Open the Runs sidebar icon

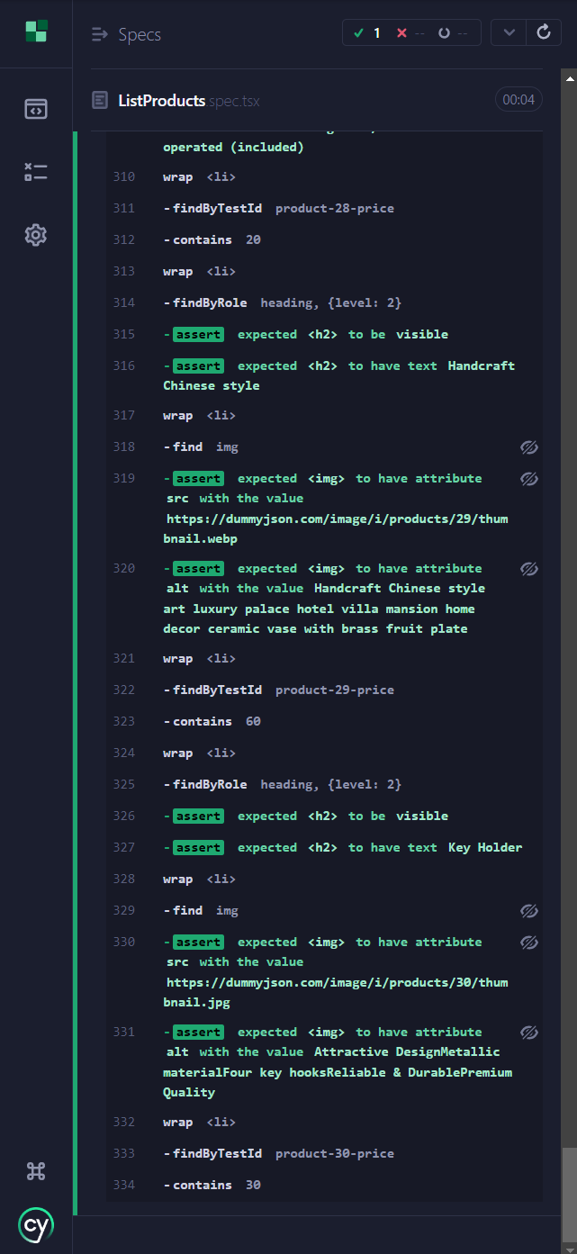(x=35, y=172)
